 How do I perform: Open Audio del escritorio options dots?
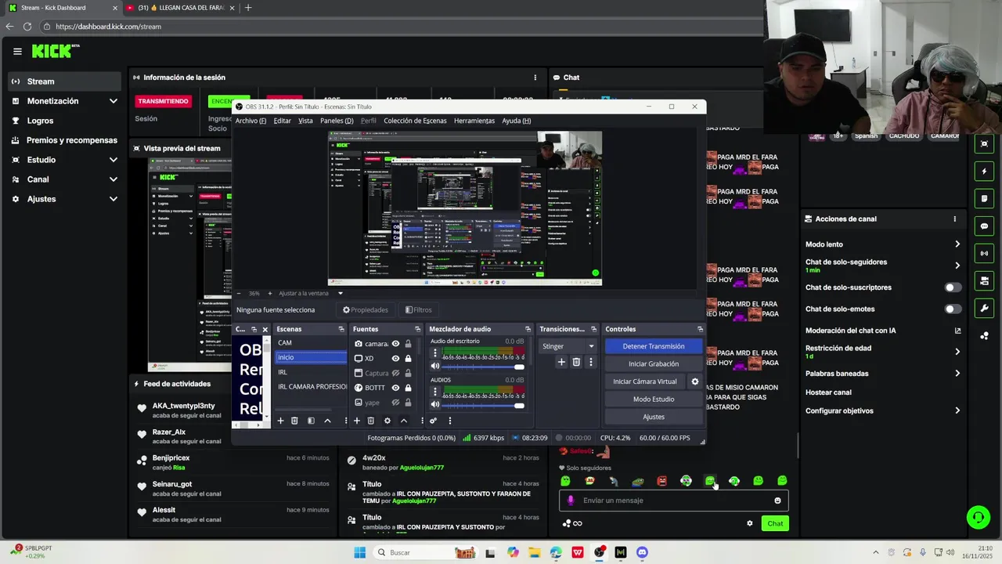(435, 352)
